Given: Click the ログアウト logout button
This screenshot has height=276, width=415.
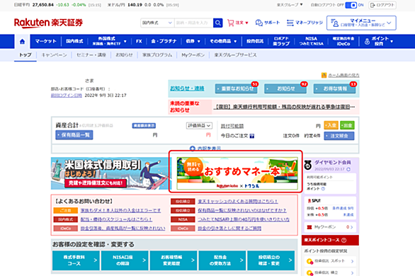Looking at the screenshot, I should (382, 5).
